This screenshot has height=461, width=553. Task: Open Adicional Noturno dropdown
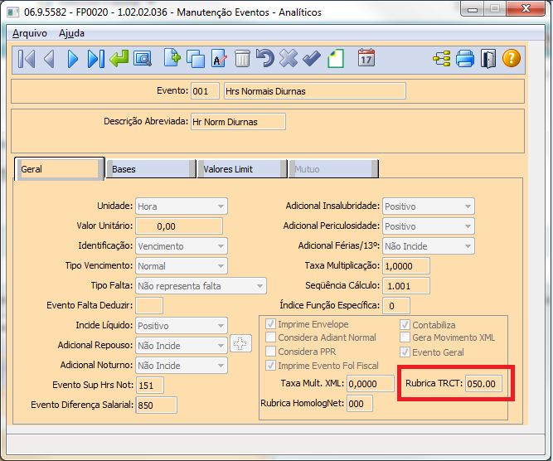coord(182,366)
